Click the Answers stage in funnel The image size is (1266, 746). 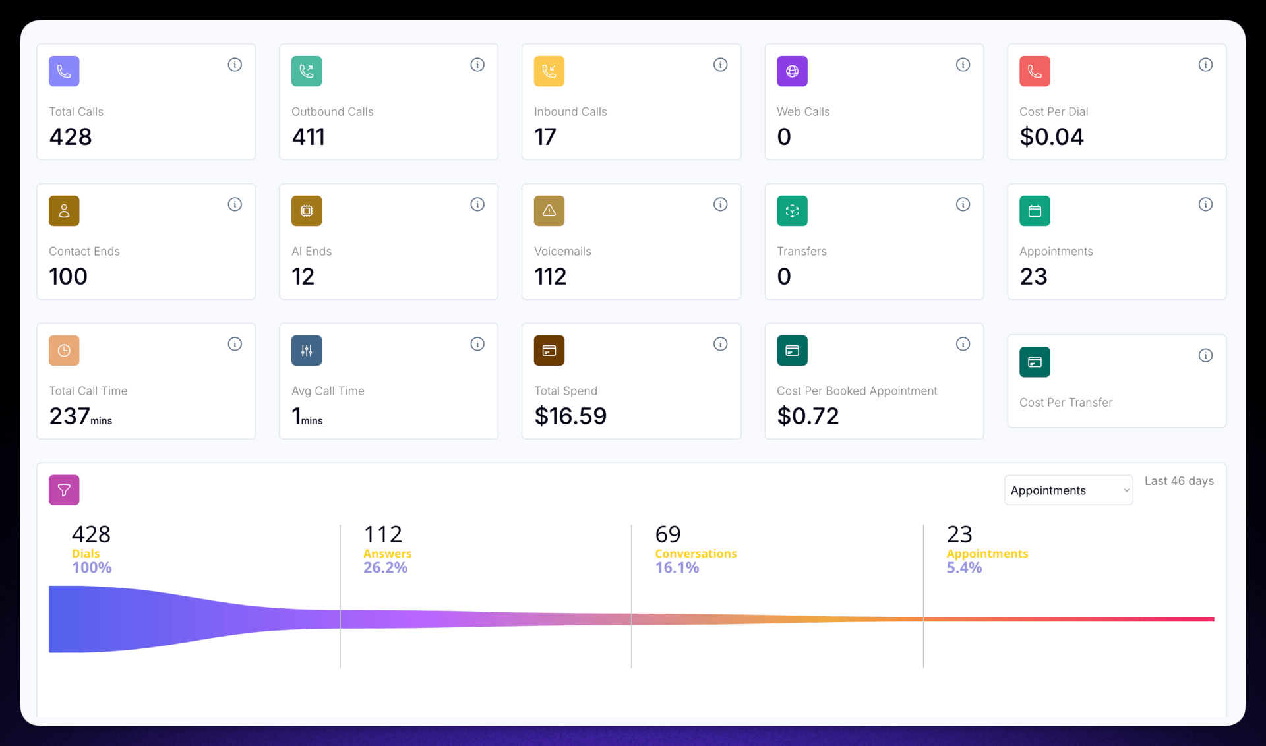(x=387, y=554)
